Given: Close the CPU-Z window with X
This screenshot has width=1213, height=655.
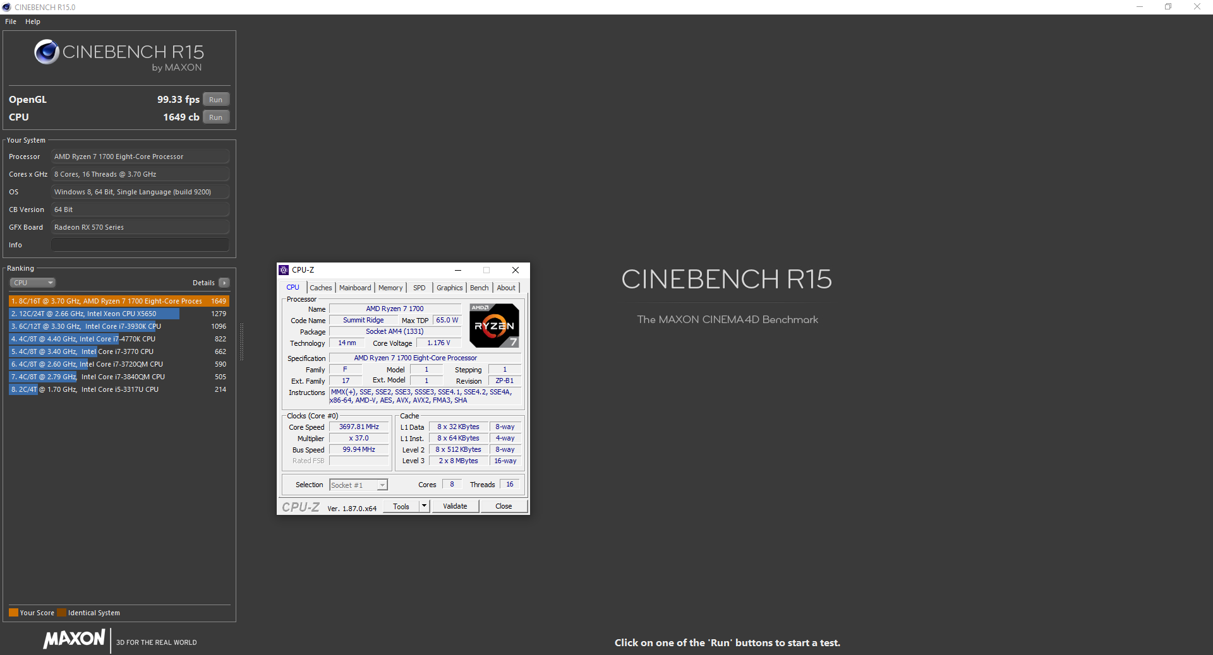Looking at the screenshot, I should 516,270.
